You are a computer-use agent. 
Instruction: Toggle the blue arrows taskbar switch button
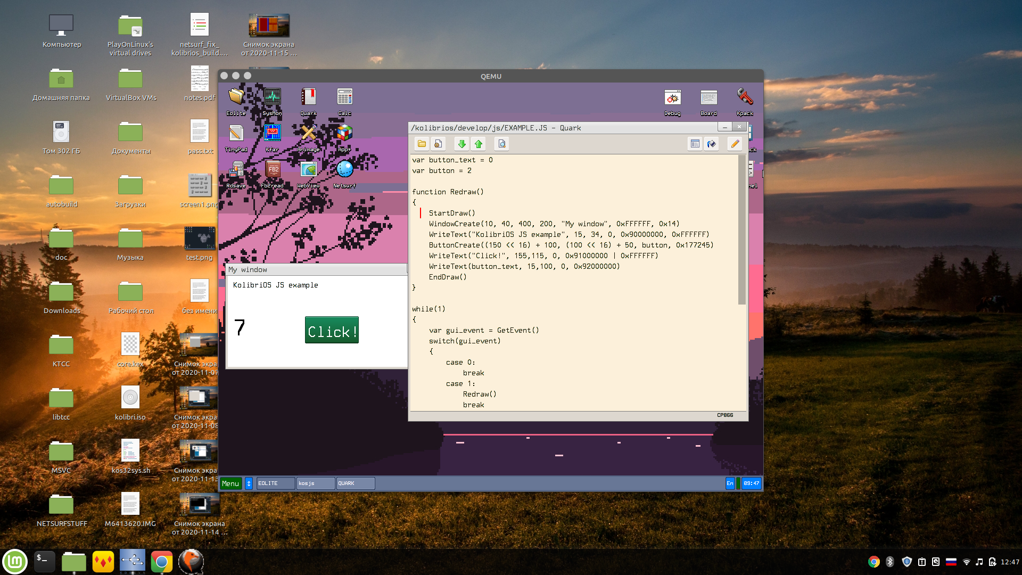(x=249, y=483)
